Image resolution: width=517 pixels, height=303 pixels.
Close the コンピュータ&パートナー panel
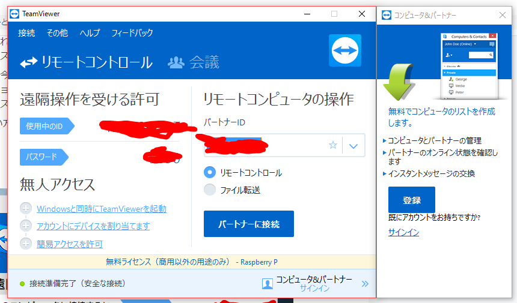tap(503, 15)
